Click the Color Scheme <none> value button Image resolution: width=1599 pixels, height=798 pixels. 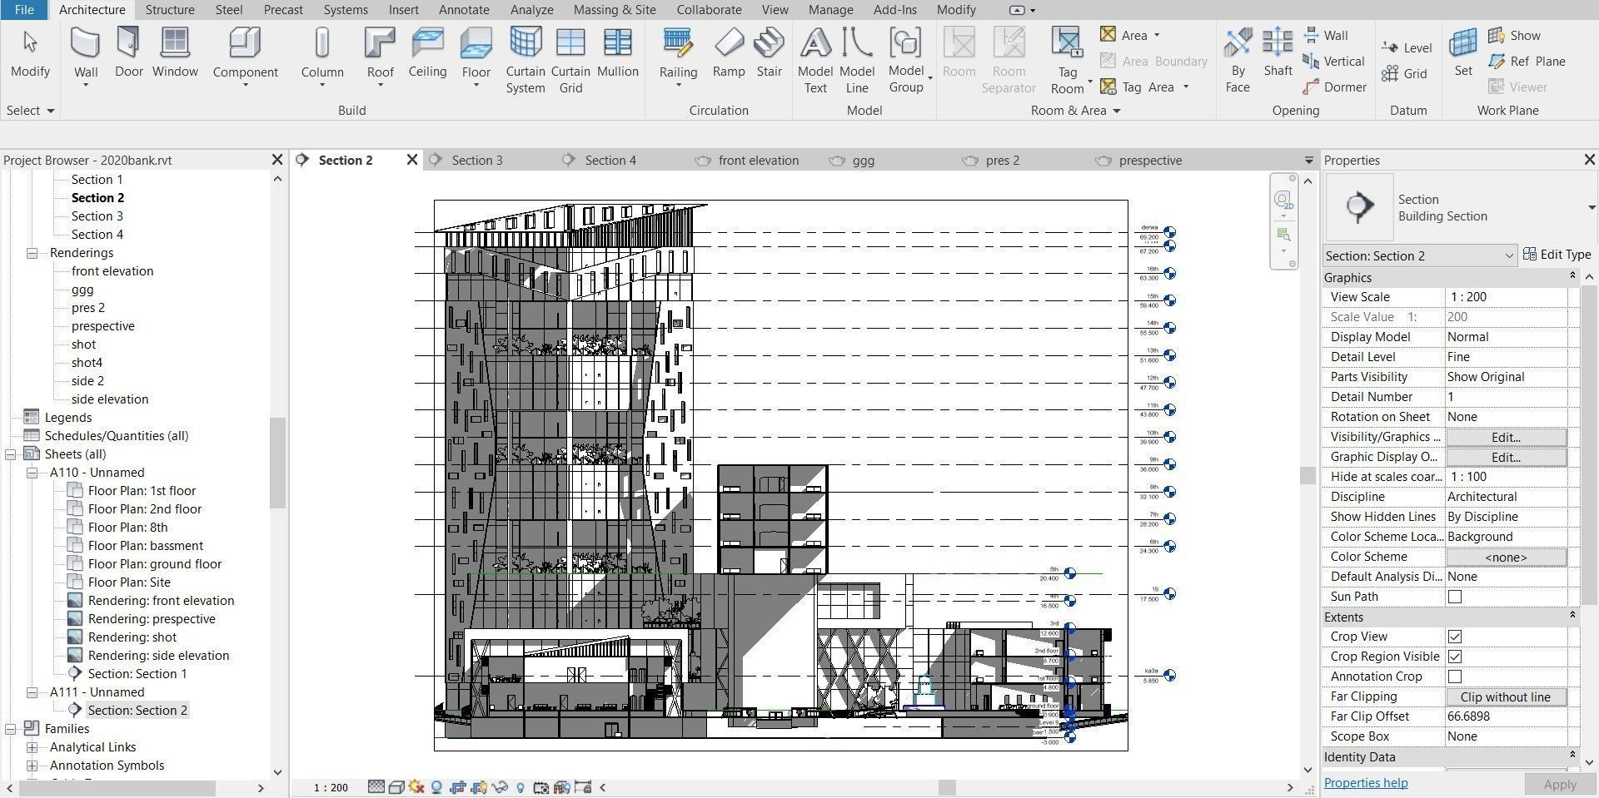tap(1507, 557)
